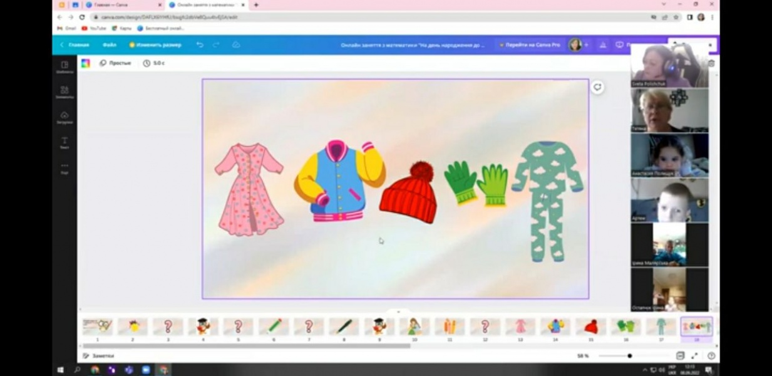Click the Undo arrow in Canva header

tap(200, 45)
